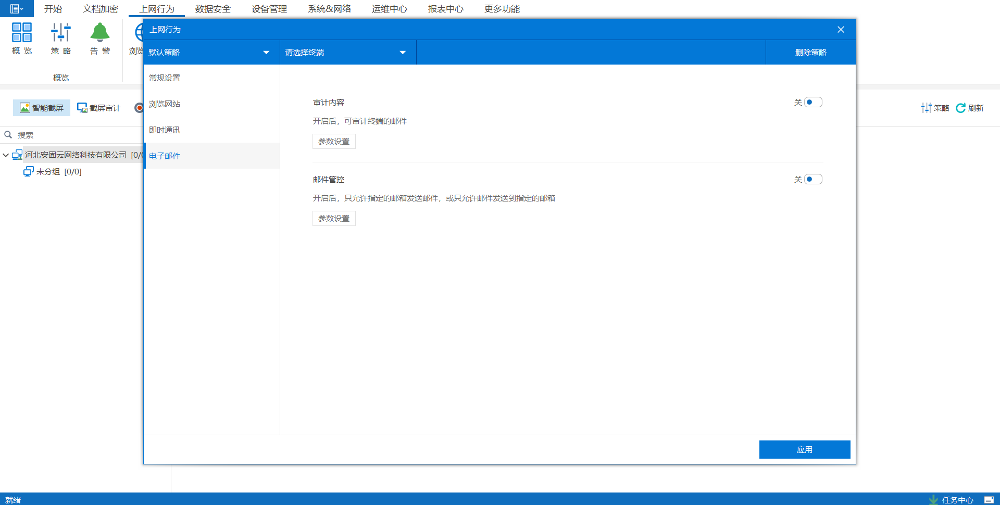
Task: Open 截屏审计 screen audit tool
Action: pos(99,108)
